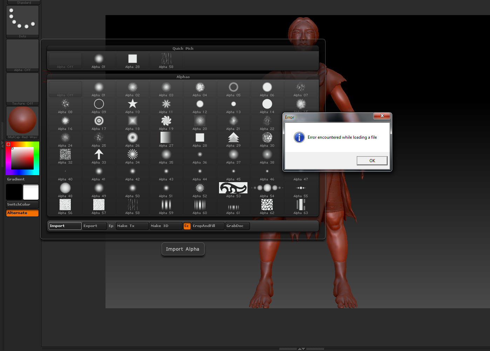
Task: Choose the cracked-pattern Alpha 62
Action: pos(267,205)
